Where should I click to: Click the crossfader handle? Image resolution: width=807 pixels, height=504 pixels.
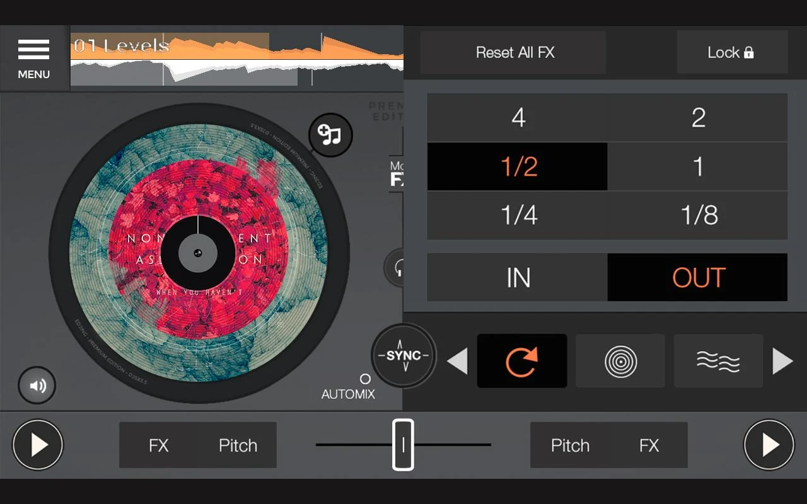click(403, 445)
